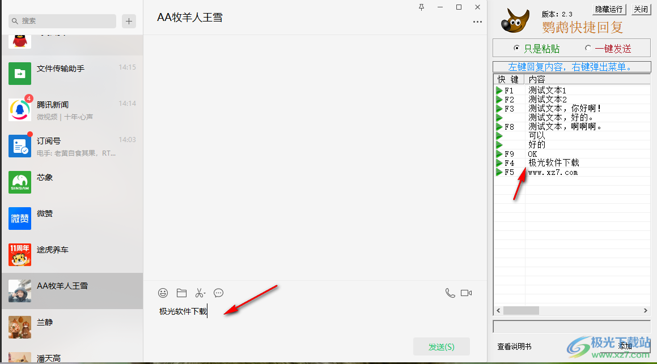Open the emoji picker in chat toolbar
This screenshot has width=657, height=364.
click(163, 293)
